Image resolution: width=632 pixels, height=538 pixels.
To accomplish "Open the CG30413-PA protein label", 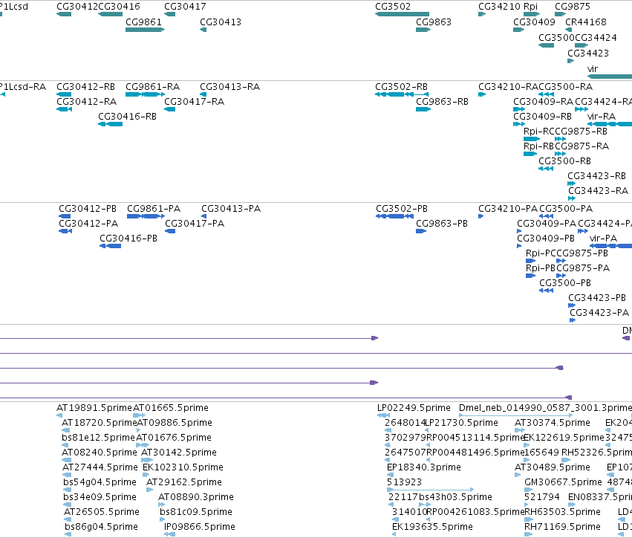I will click(232, 209).
